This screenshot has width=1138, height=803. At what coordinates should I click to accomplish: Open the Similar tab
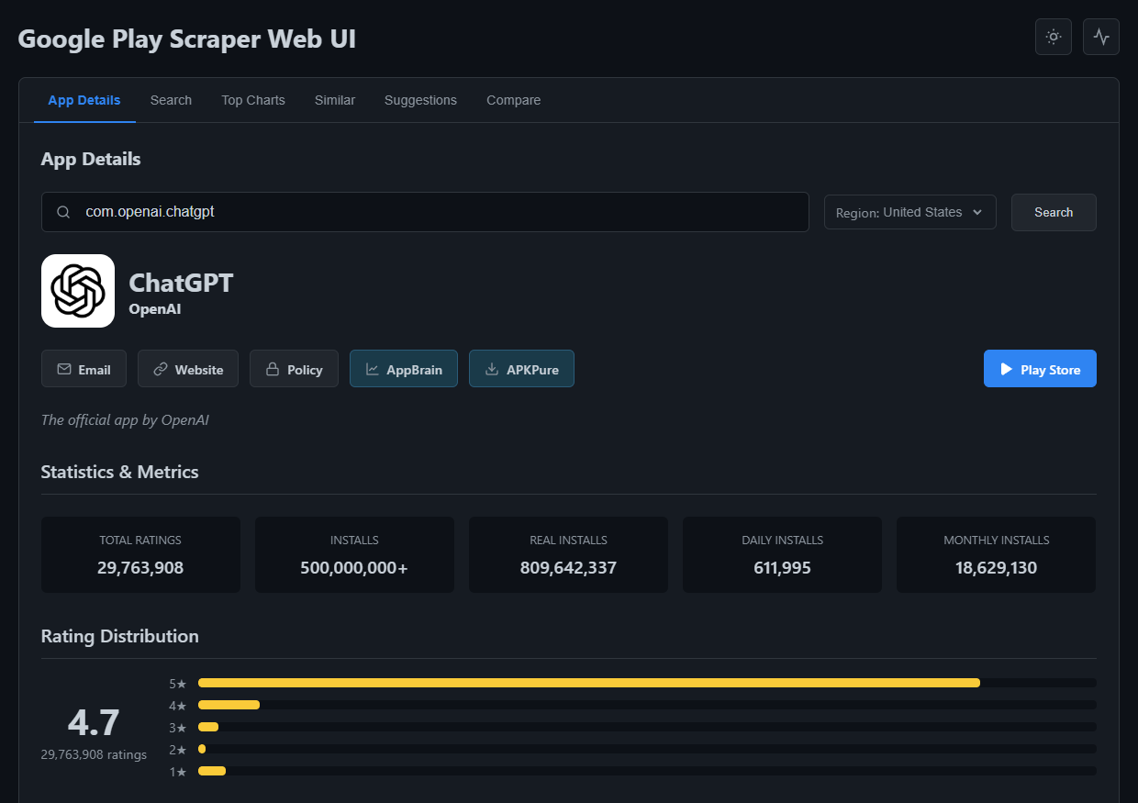point(335,100)
